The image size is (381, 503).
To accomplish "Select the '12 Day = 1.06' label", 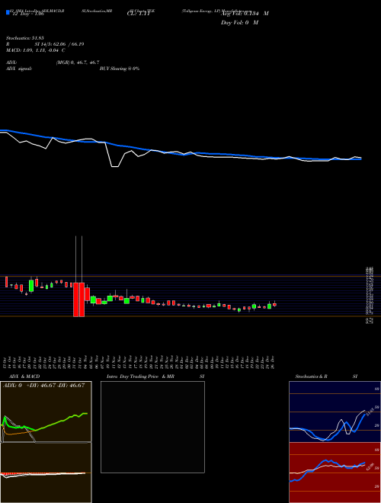I will [x=27, y=14].
